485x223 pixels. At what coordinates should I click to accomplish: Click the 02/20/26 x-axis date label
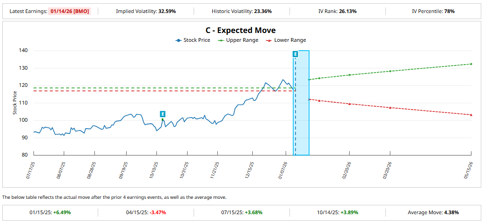click(345, 170)
